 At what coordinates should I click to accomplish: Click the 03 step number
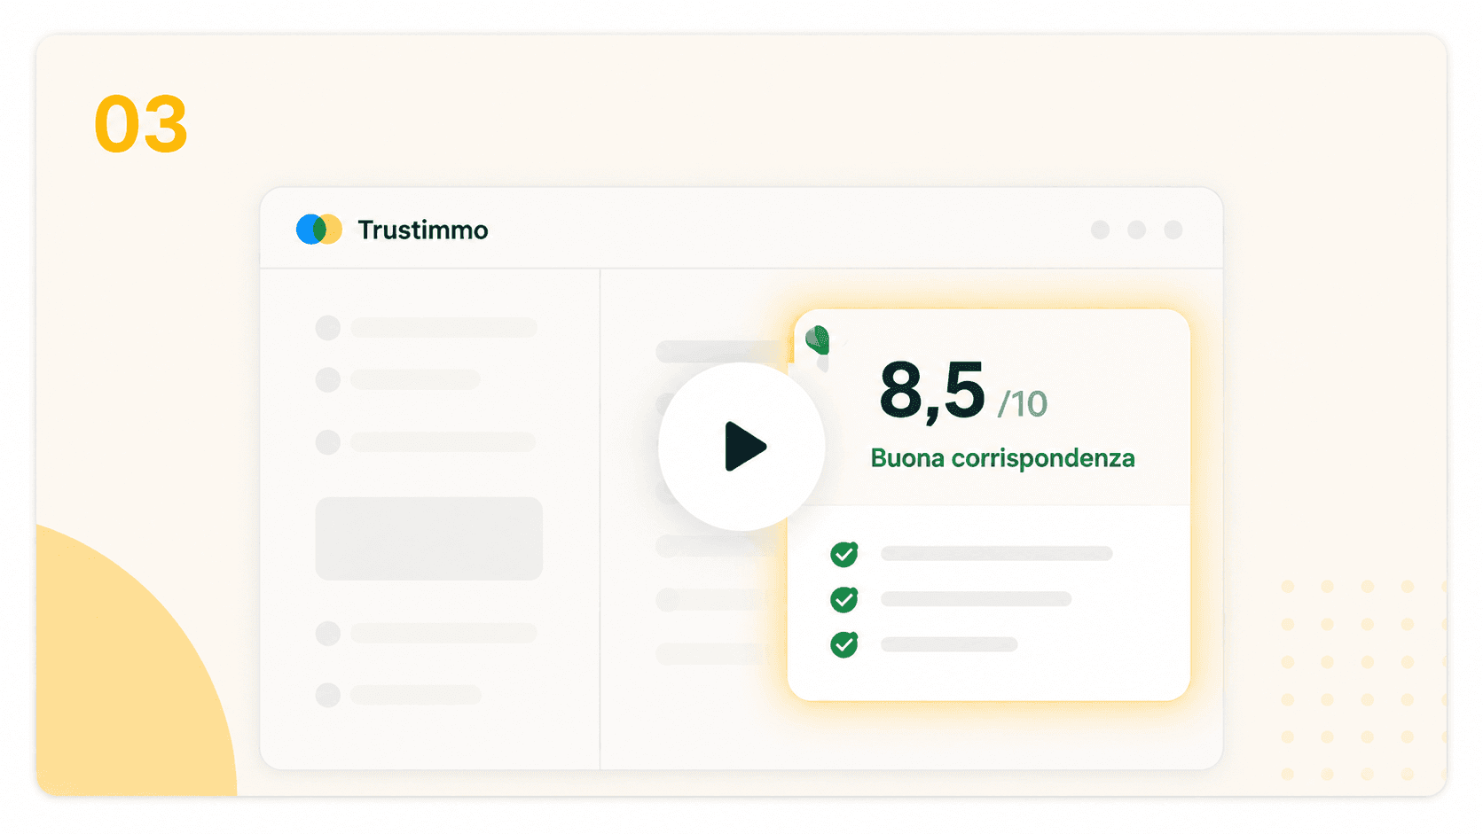(141, 125)
